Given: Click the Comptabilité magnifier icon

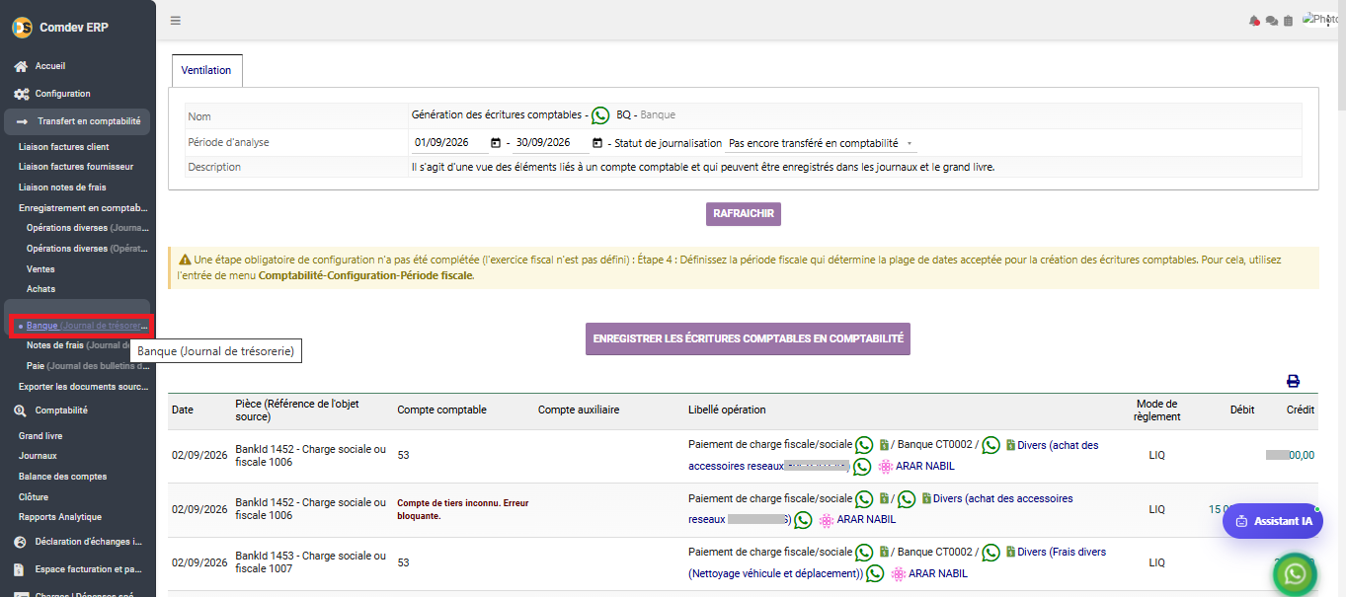Looking at the screenshot, I should click(x=21, y=410).
